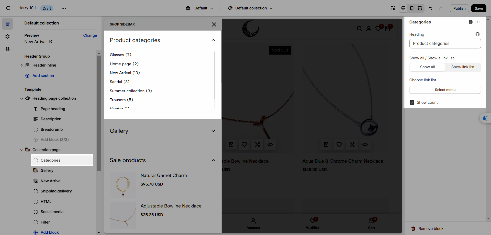Collapse the Sale products accordion

click(213, 160)
